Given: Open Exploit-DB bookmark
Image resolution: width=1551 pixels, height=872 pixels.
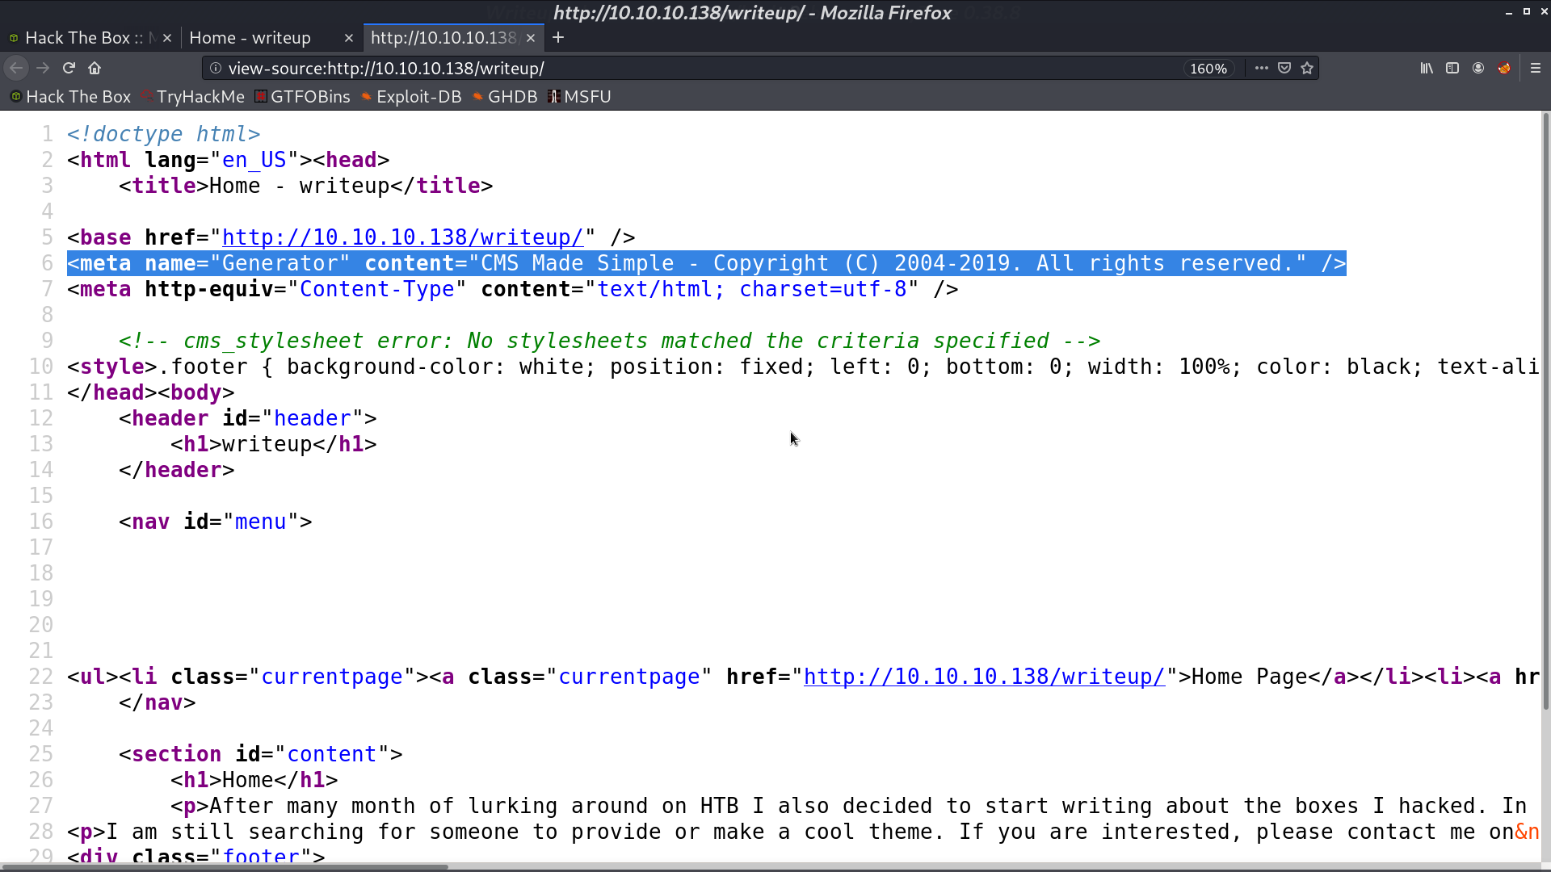Looking at the screenshot, I should point(411,97).
